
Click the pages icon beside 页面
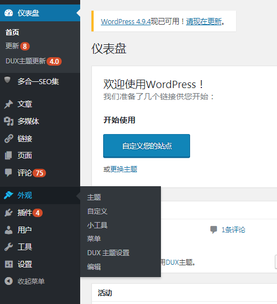click(x=8, y=155)
